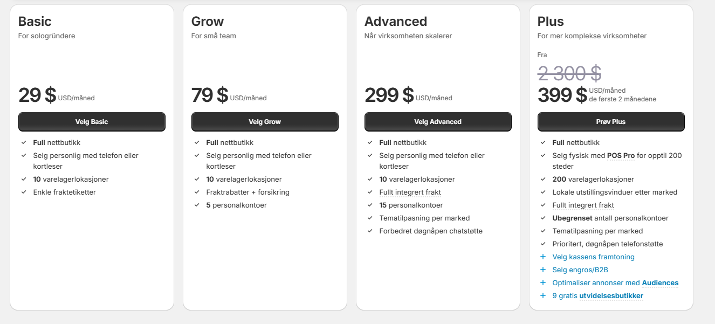Click the Velg Basic button
The image size is (715, 324).
point(92,122)
